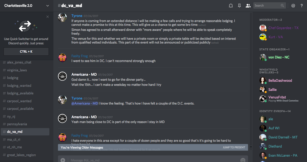Click Jump To Present button
The image size is (307, 162).
[x=234, y=147]
